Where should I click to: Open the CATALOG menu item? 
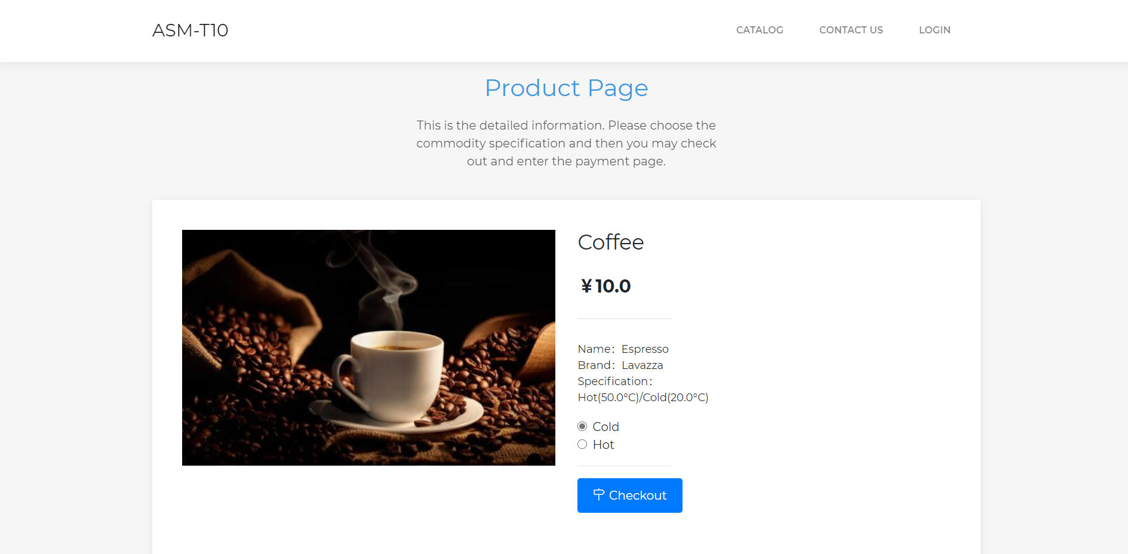(x=760, y=30)
